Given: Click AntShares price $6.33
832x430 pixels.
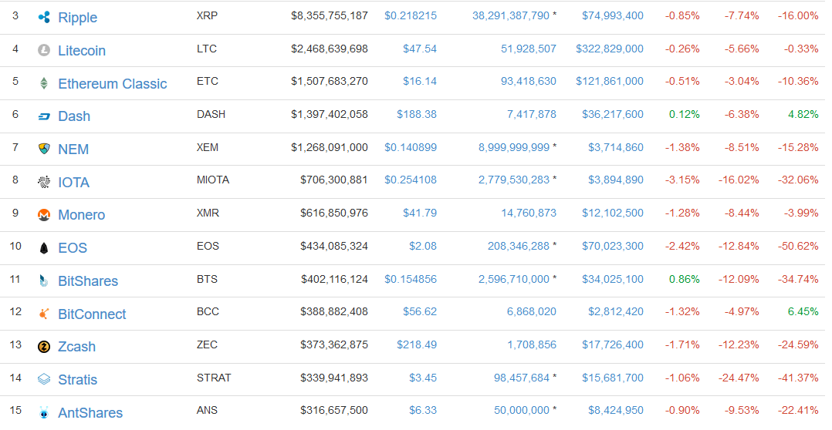Looking at the screenshot, I should pos(423,411).
